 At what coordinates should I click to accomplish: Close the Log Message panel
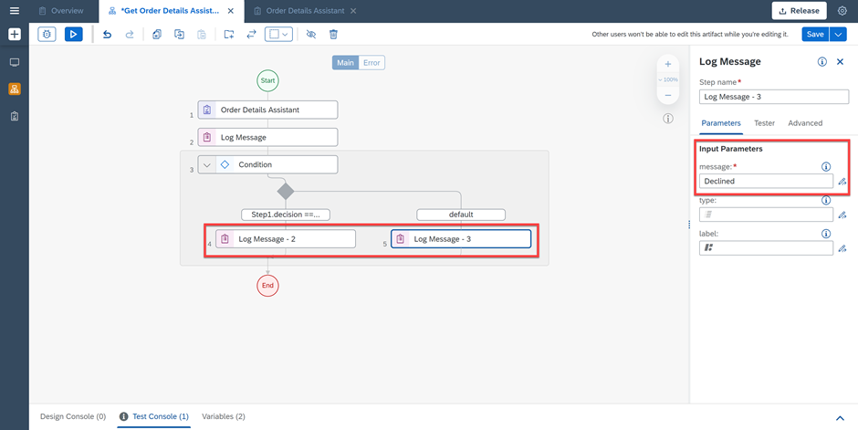pyautogui.click(x=841, y=62)
